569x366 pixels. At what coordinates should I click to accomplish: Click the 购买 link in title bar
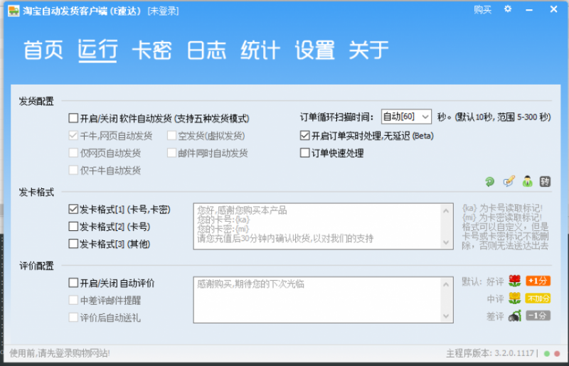pyautogui.click(x=482, y=10)
